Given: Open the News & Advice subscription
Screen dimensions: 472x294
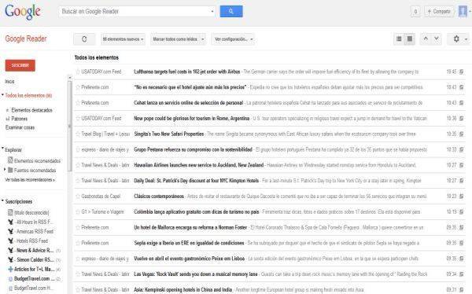Looking at the screenshot, I should pos(34,250).
